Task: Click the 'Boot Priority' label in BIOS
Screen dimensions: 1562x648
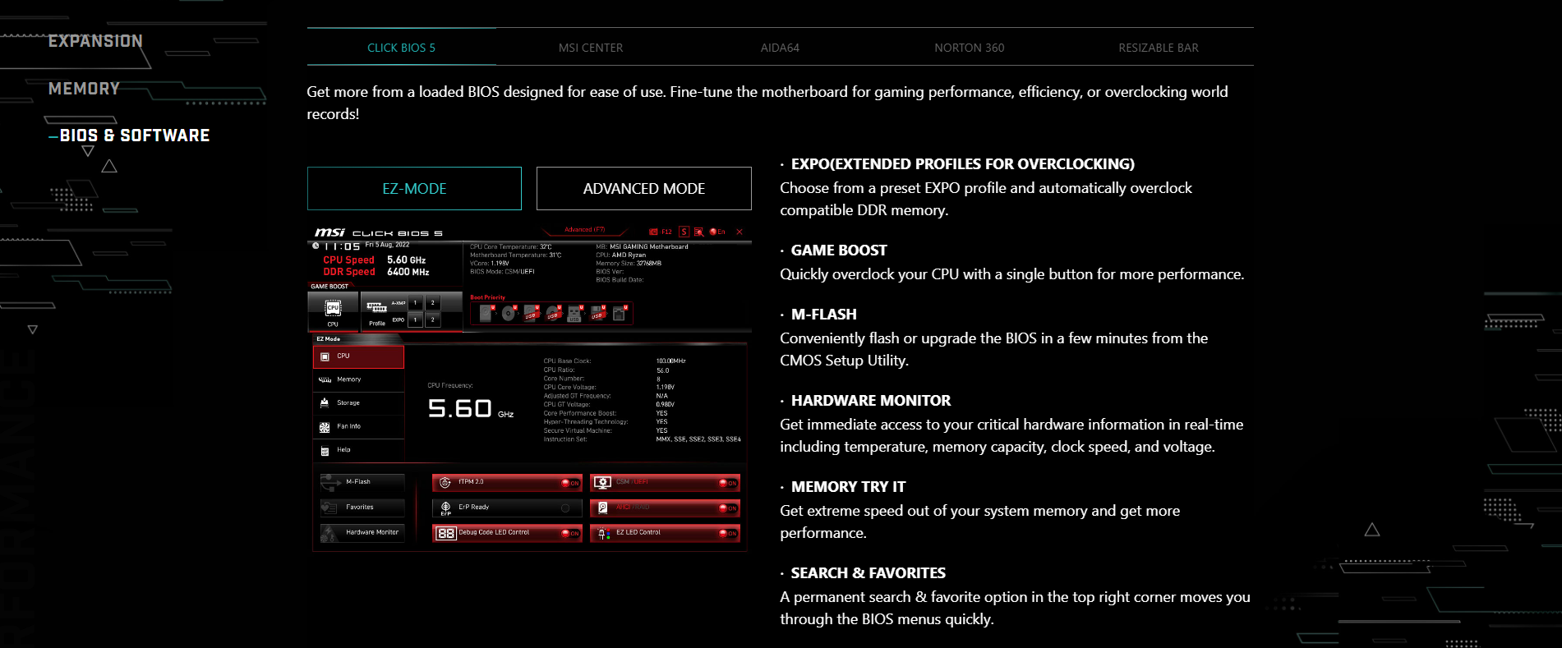Action: click(487, 297)
